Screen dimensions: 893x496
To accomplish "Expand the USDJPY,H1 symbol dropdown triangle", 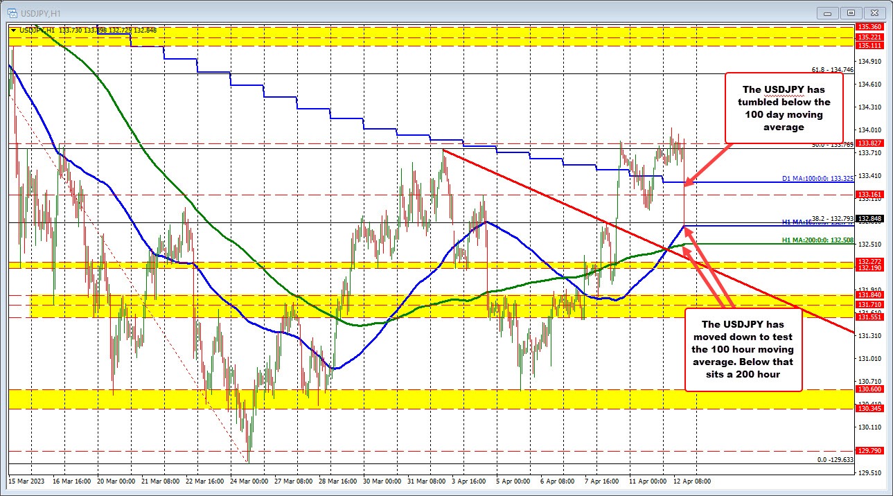I will pyautogui.click(x=14, y=30).
